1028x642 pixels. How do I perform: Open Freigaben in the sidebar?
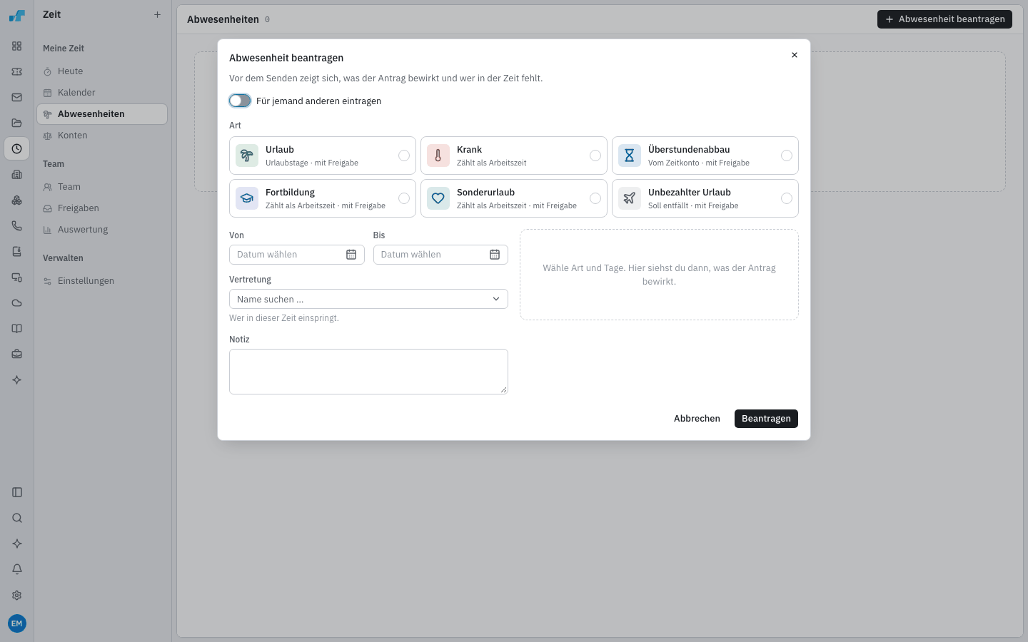(102, 208)
